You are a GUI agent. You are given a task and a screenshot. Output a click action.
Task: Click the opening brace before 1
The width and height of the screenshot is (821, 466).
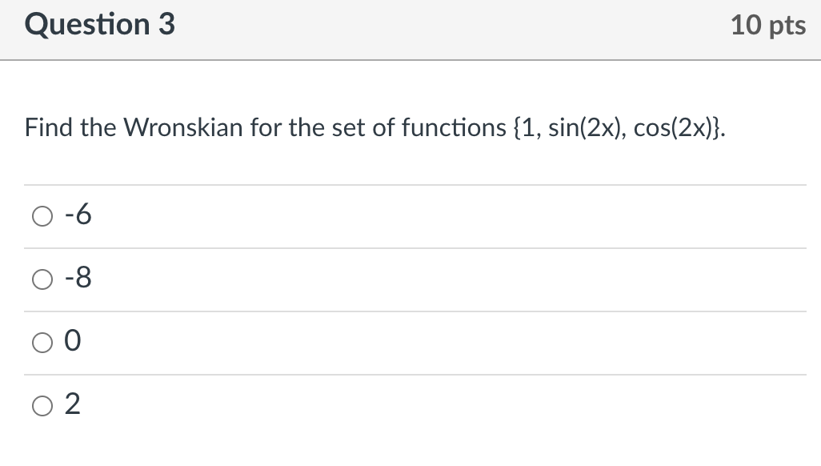click(x=517, y=128)
